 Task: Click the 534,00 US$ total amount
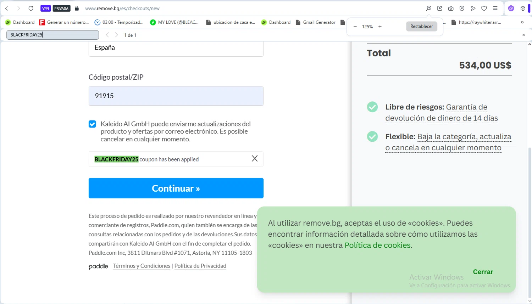tap(485, 65)
